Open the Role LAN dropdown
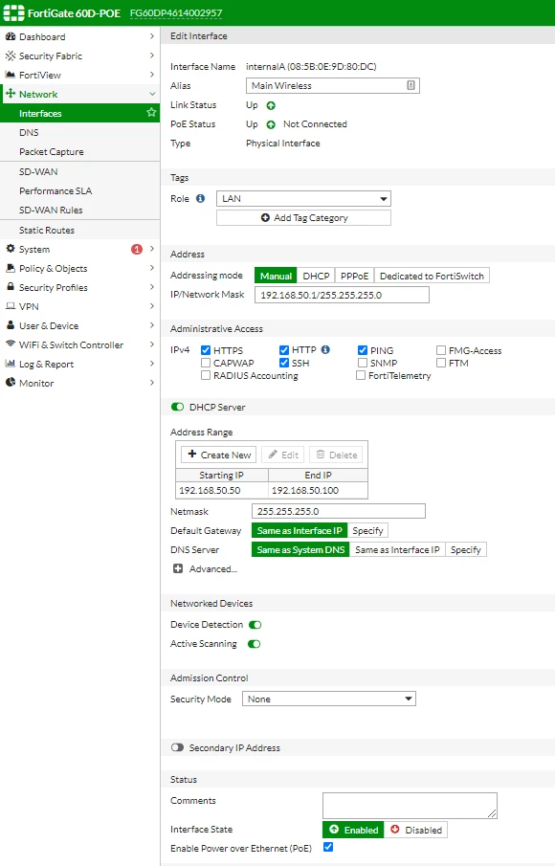The height and width of the screenshot is (866, 555). coord(303,198)
